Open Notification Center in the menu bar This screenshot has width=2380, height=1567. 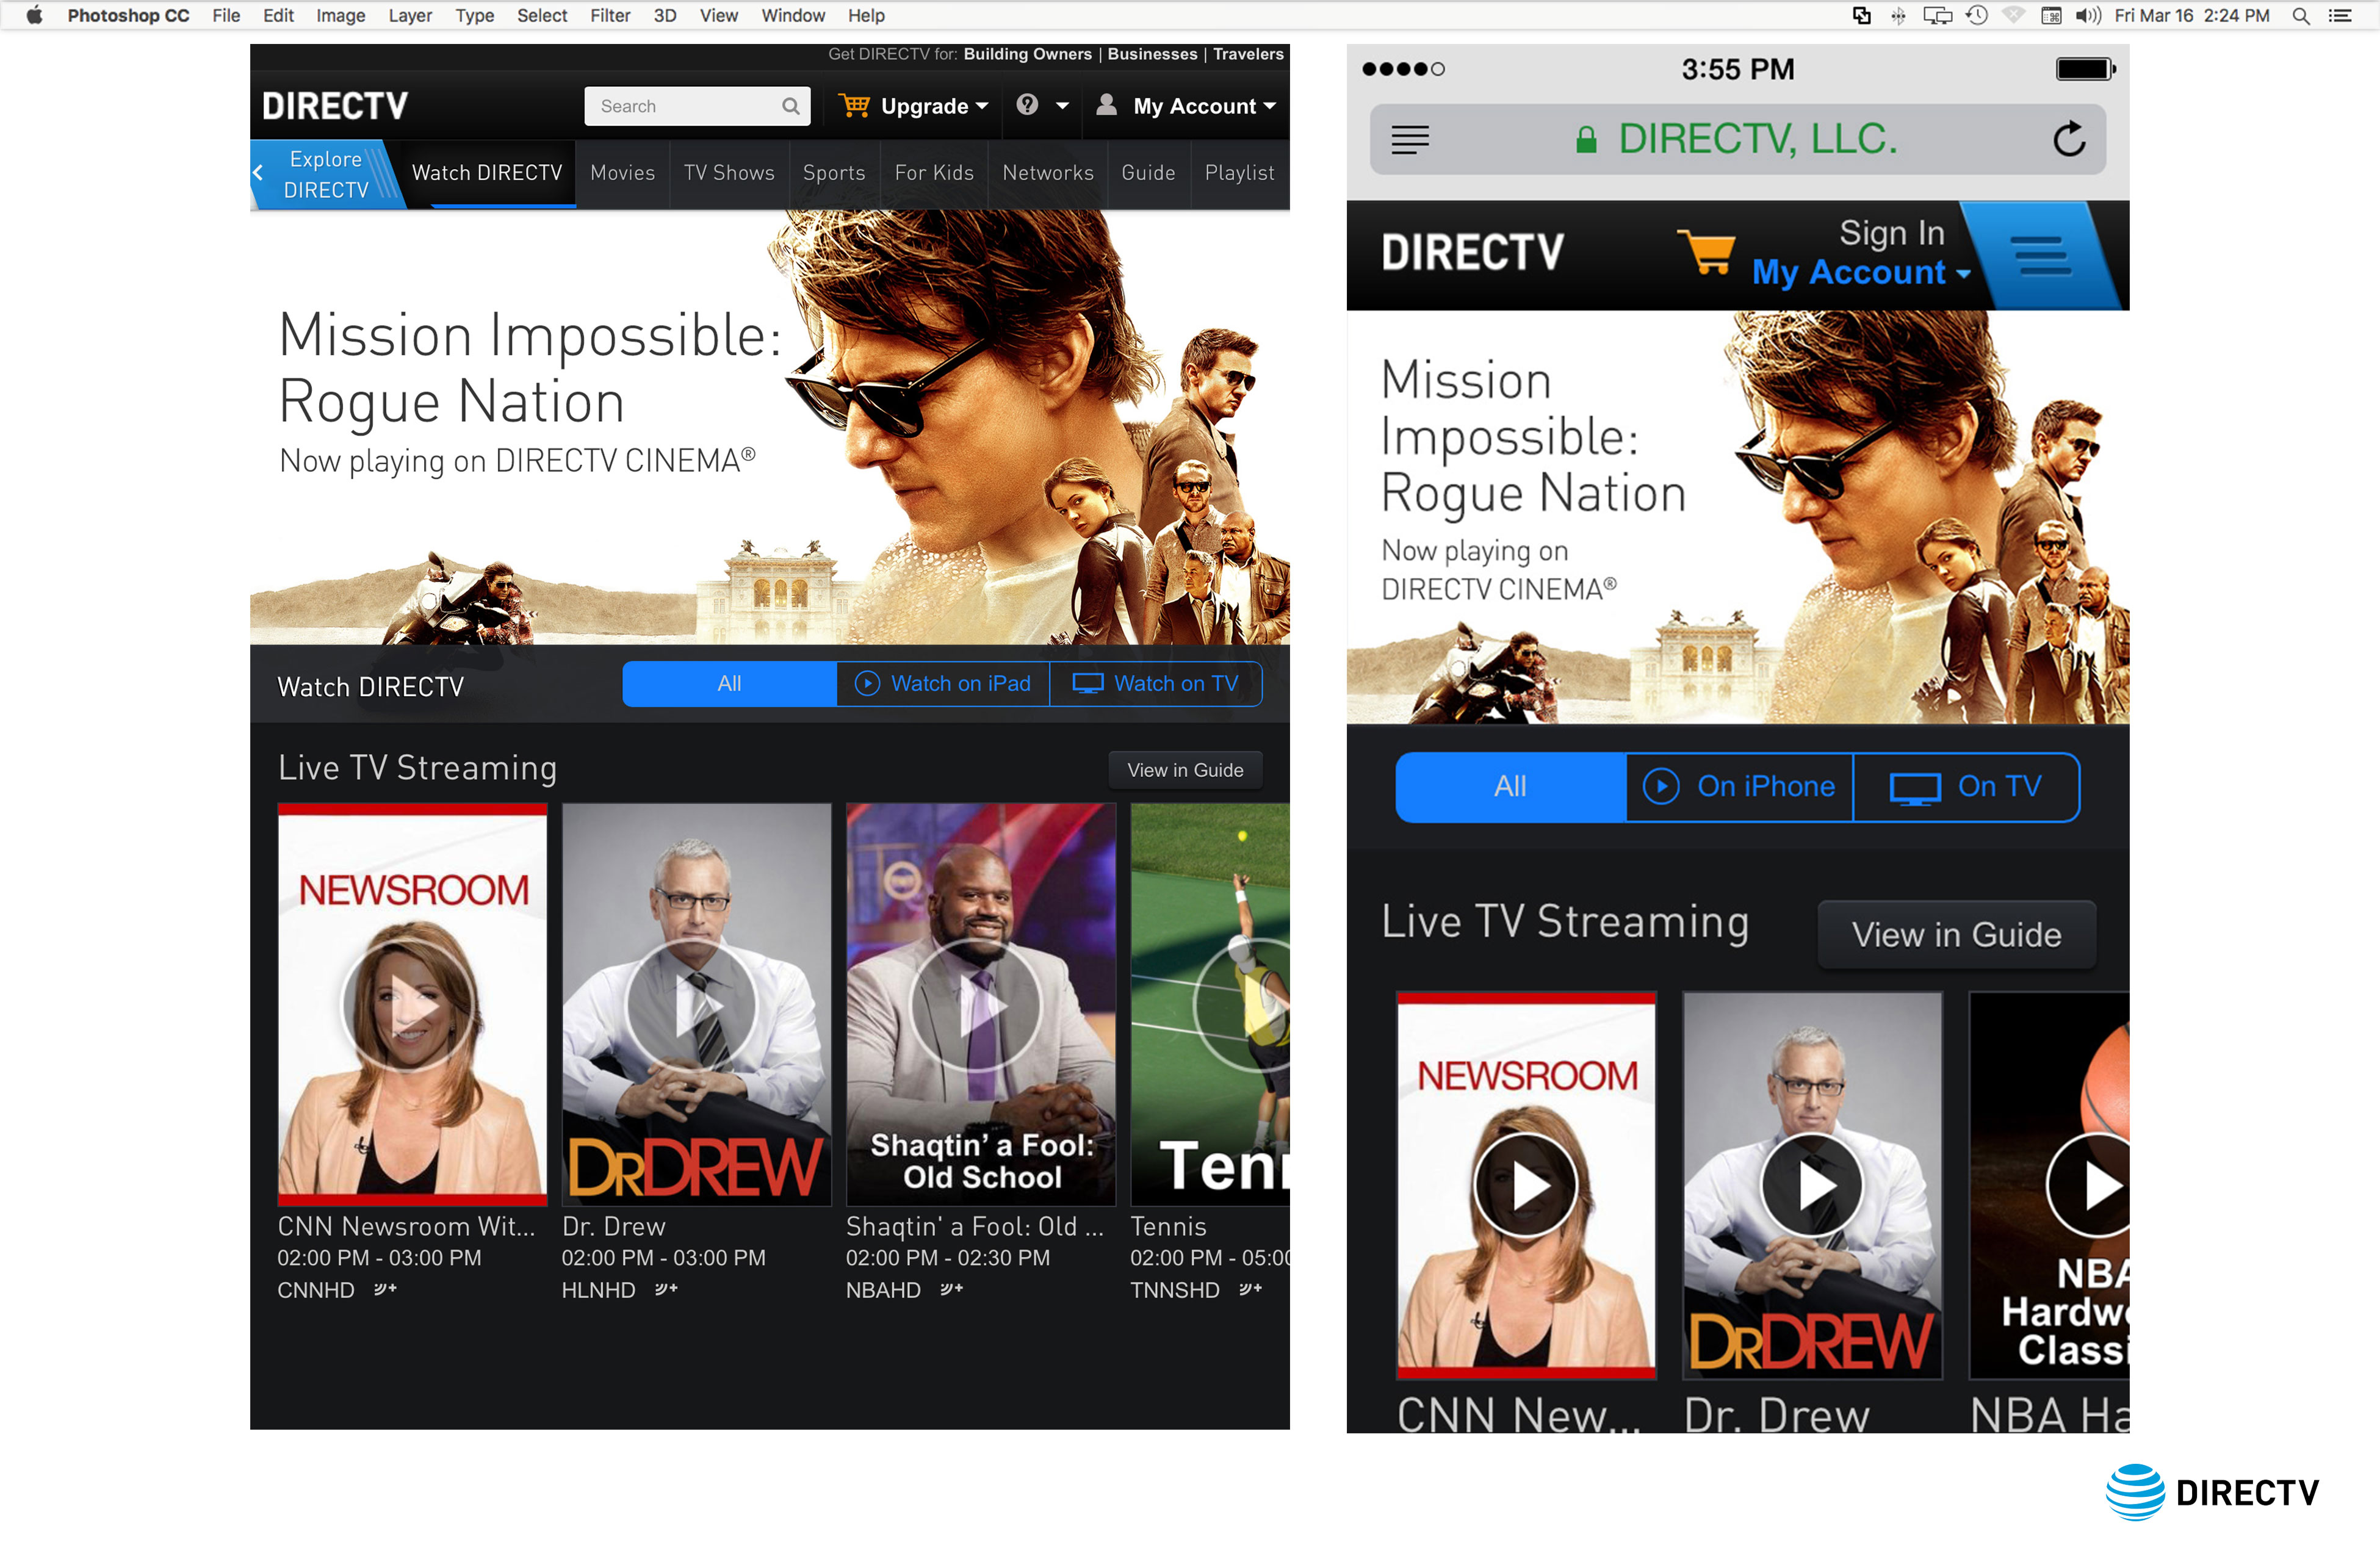pos(2340,16)
